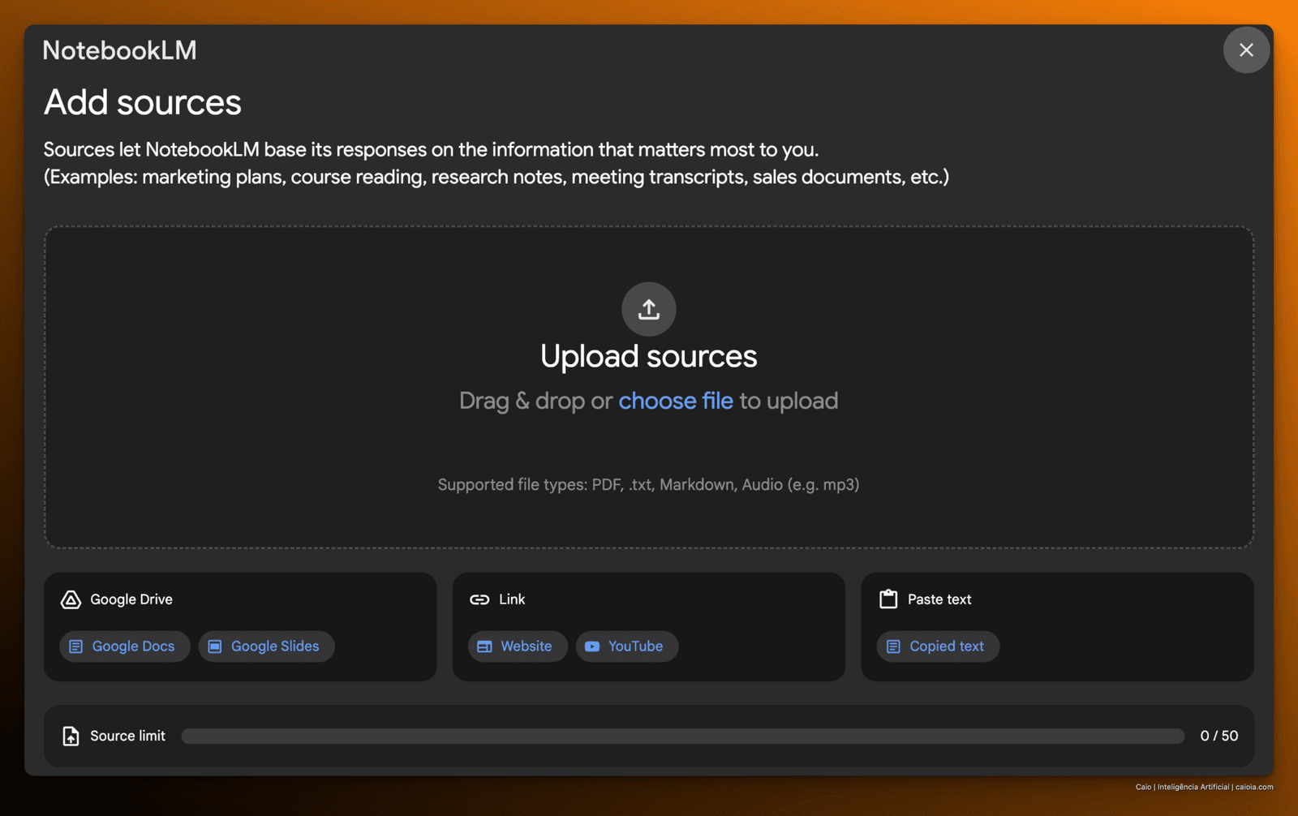Click the Source limit file icon

tap(71, 736)
